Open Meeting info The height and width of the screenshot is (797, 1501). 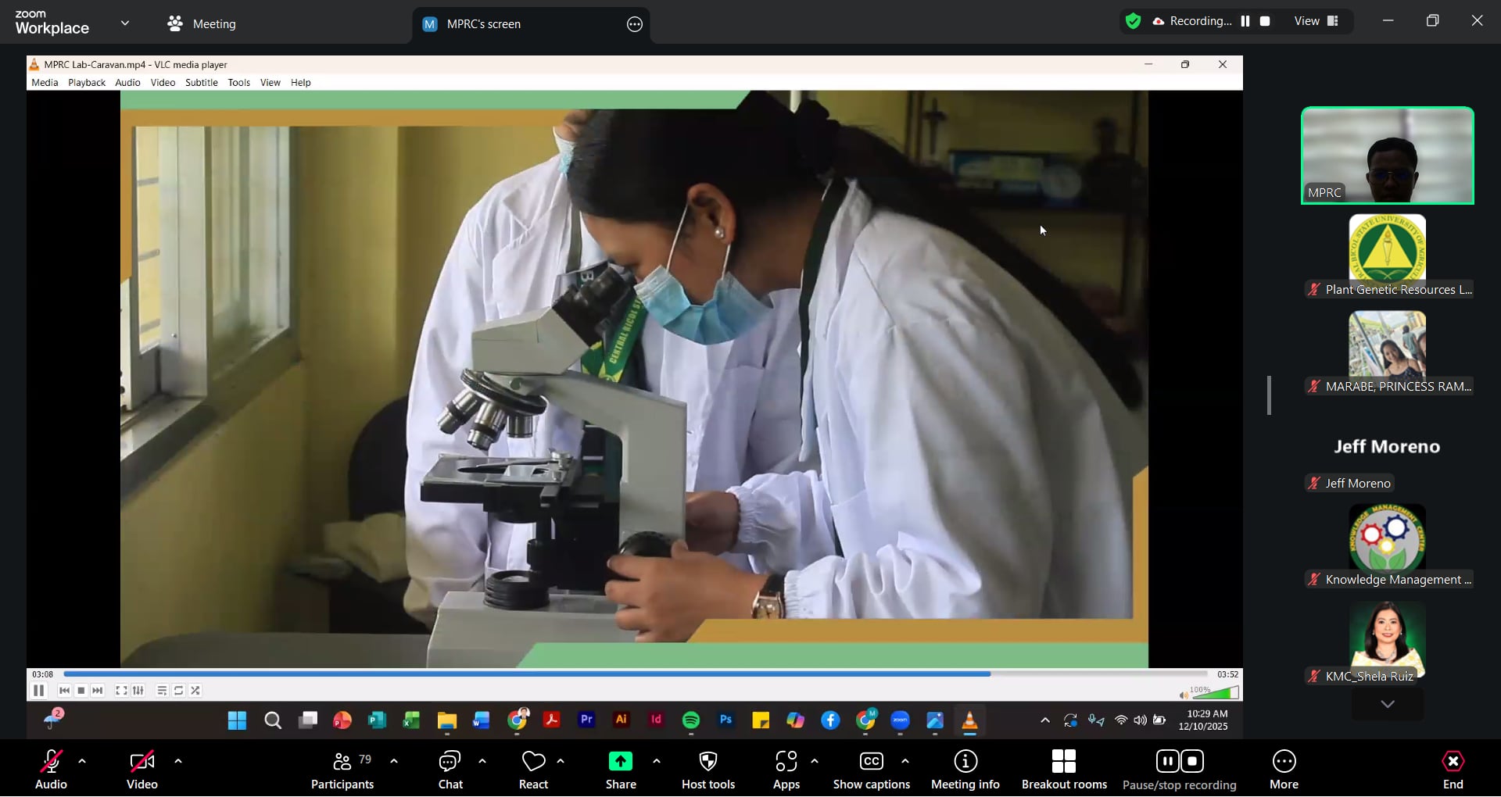965,770
